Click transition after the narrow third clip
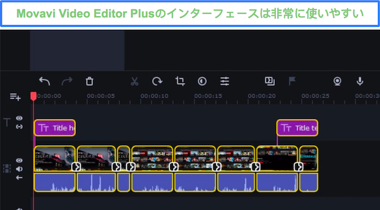Viewport: 380px width, 210px height. 131,167
